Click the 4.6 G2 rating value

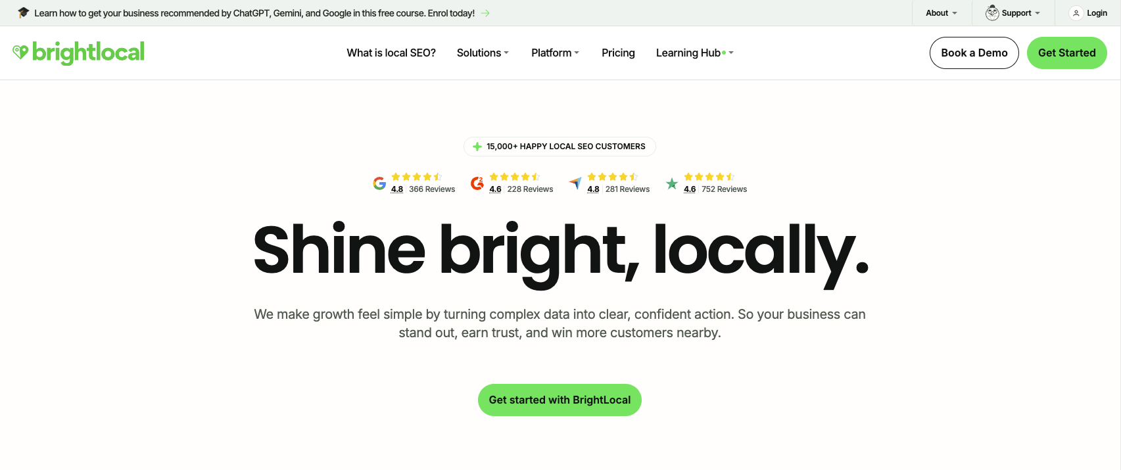click(x=495, y=189)
